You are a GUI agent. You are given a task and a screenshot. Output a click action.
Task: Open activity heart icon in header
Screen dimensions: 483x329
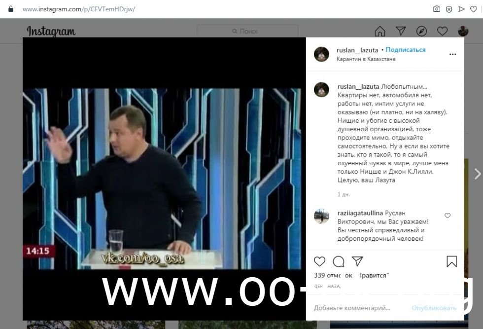442,31
